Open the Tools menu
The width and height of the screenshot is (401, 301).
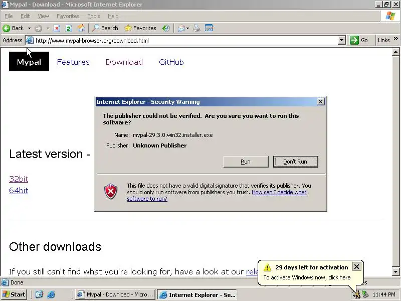[x=94, y=16]
